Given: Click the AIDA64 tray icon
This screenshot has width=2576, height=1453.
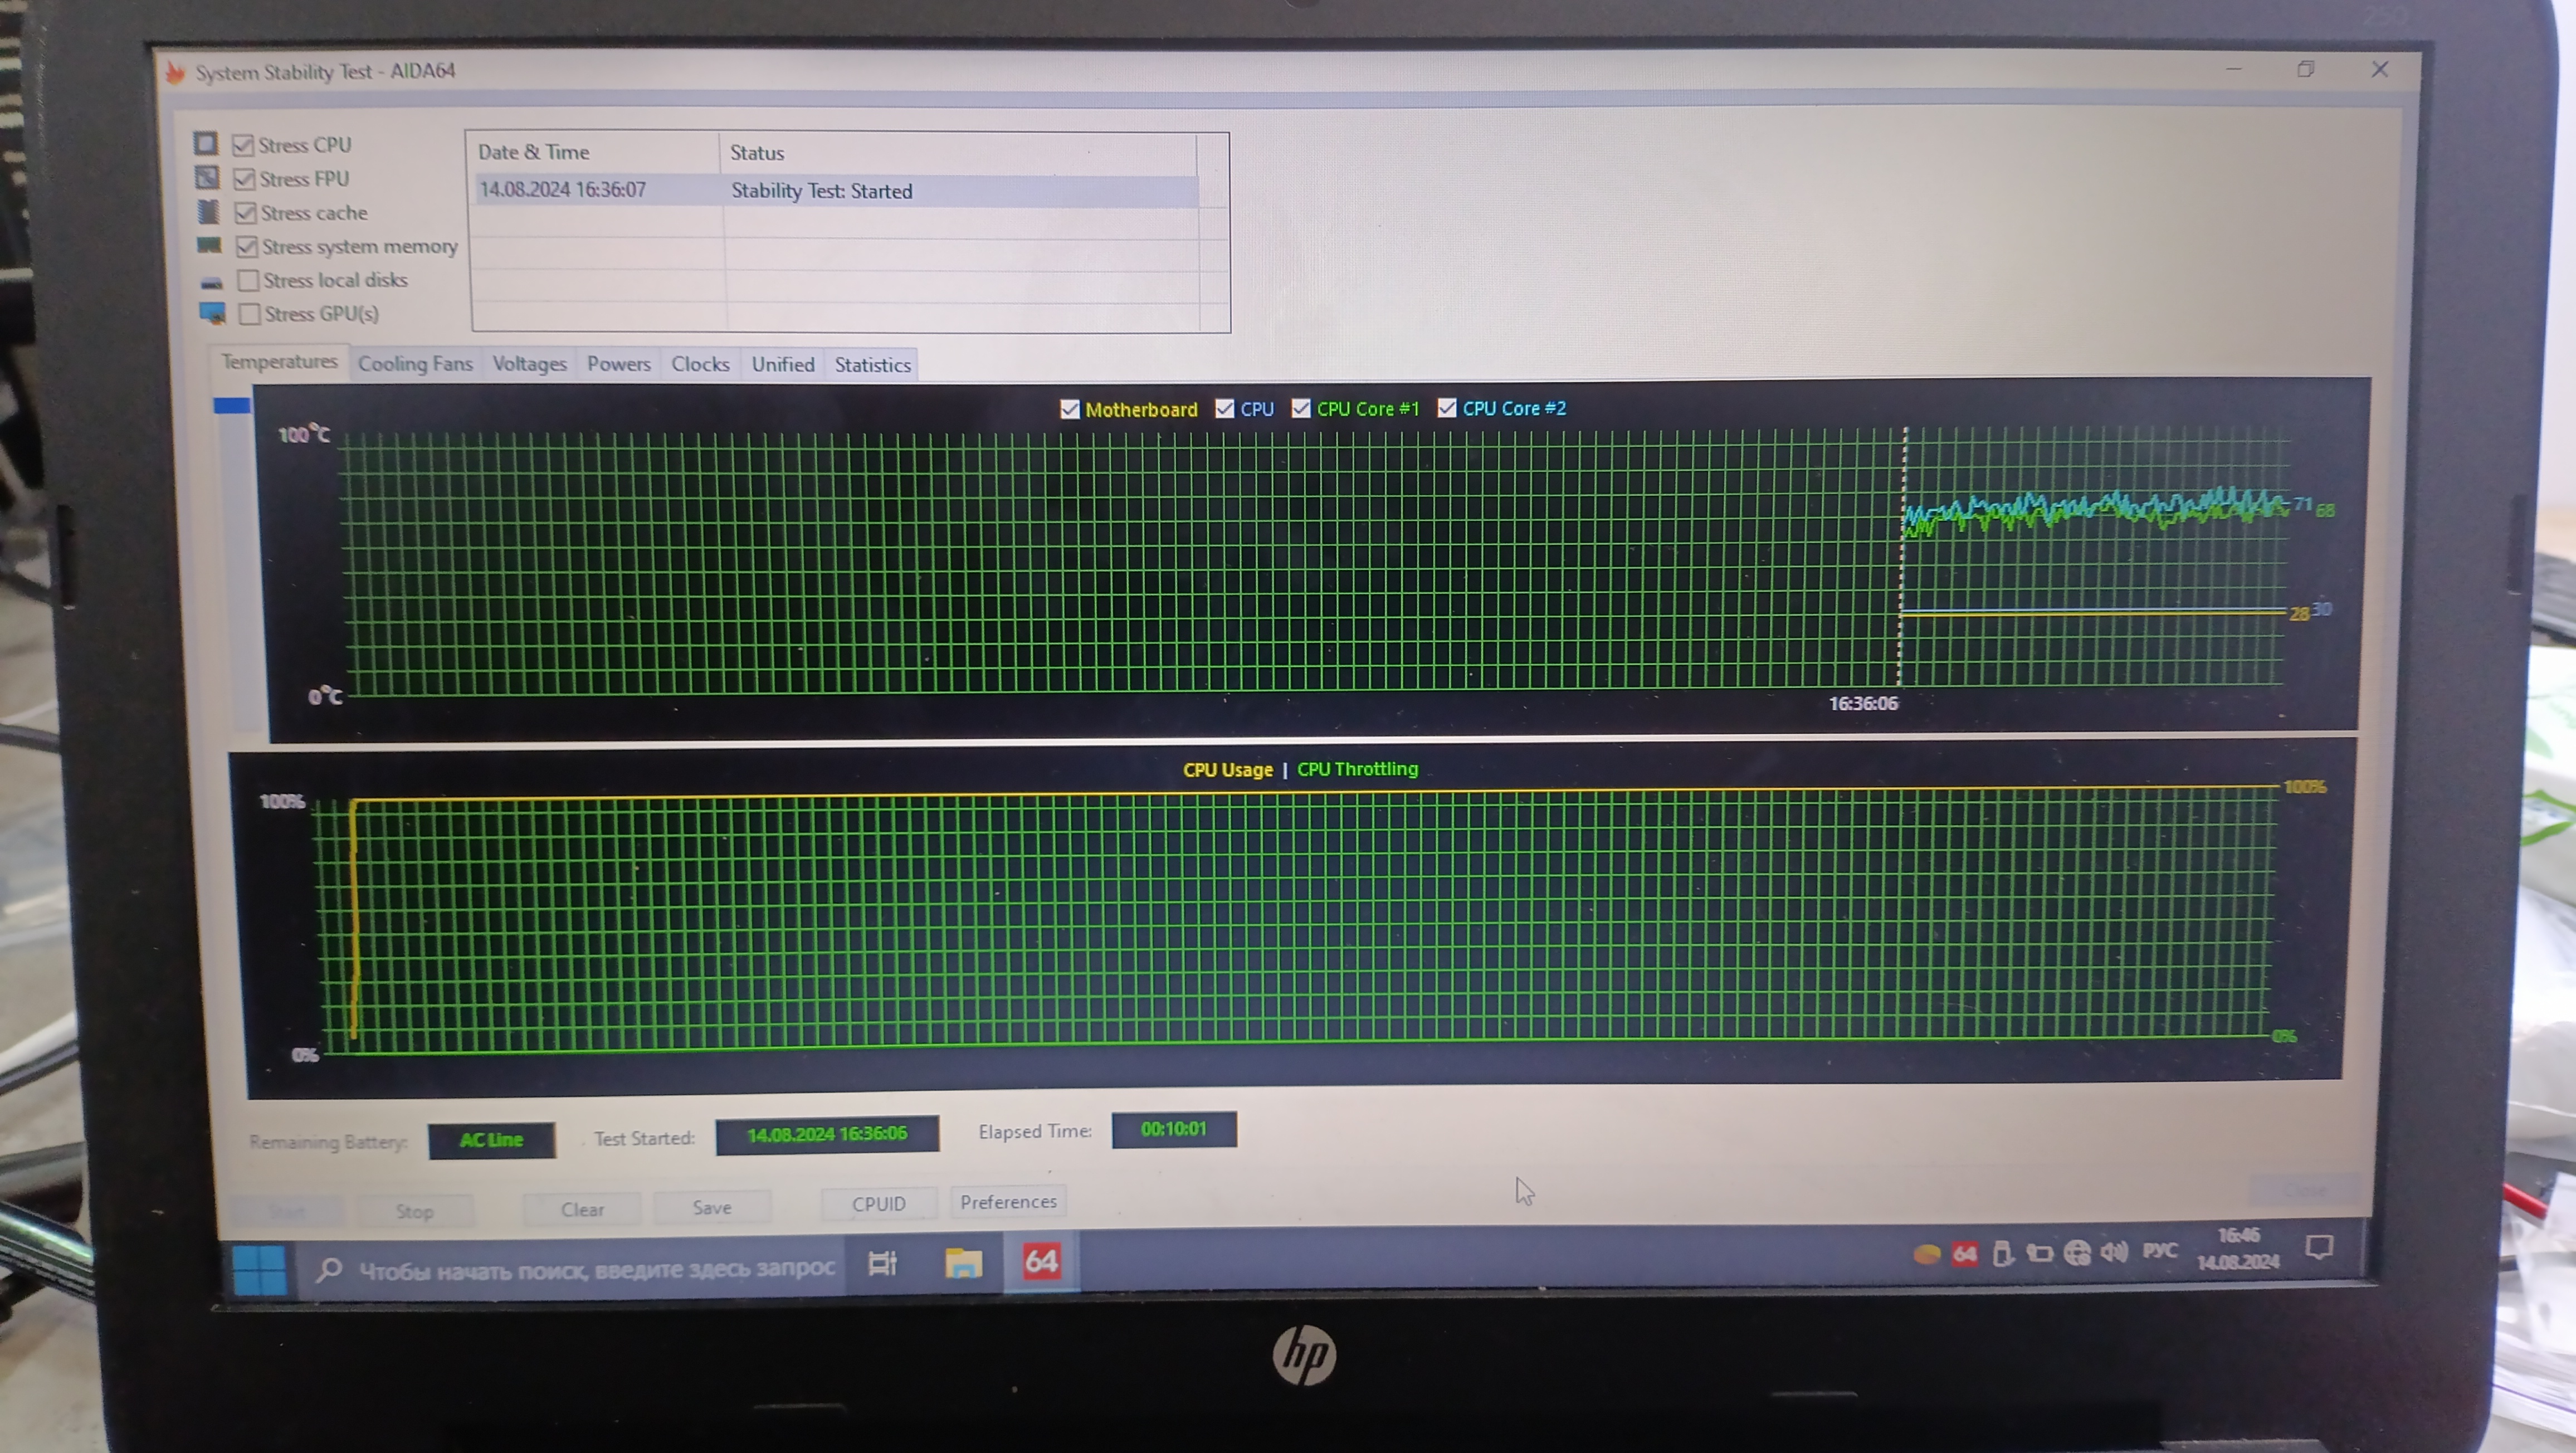Looking at the screenshot, I should [x=1965, y=1253].
